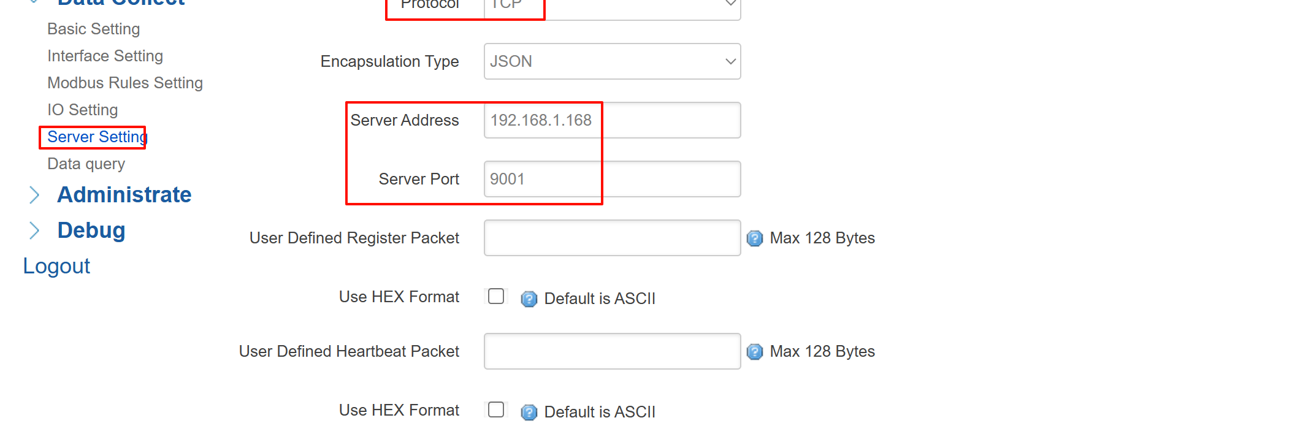The image size is (1303, 434).
Task: Select Server Setting in sidebar
Action: (x=97, y=137)
